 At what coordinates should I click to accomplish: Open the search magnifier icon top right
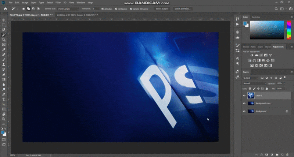276,9
